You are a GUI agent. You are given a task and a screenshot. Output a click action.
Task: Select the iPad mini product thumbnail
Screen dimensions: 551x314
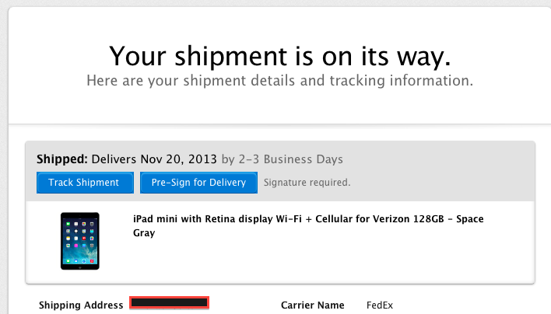coord(79,241)
